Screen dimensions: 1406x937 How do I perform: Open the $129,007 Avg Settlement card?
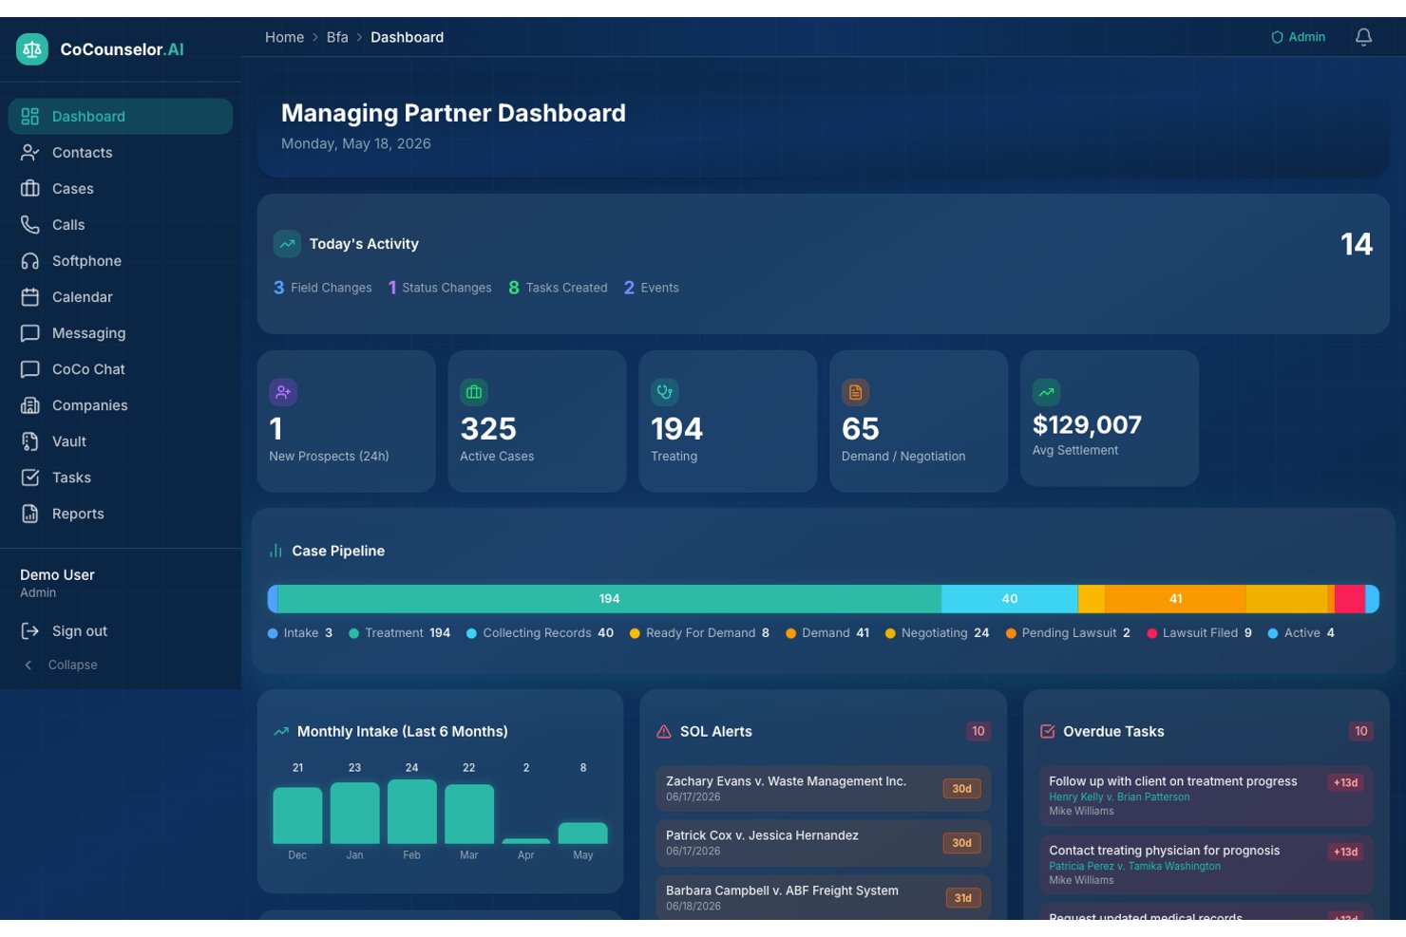tap(1110, 419)
